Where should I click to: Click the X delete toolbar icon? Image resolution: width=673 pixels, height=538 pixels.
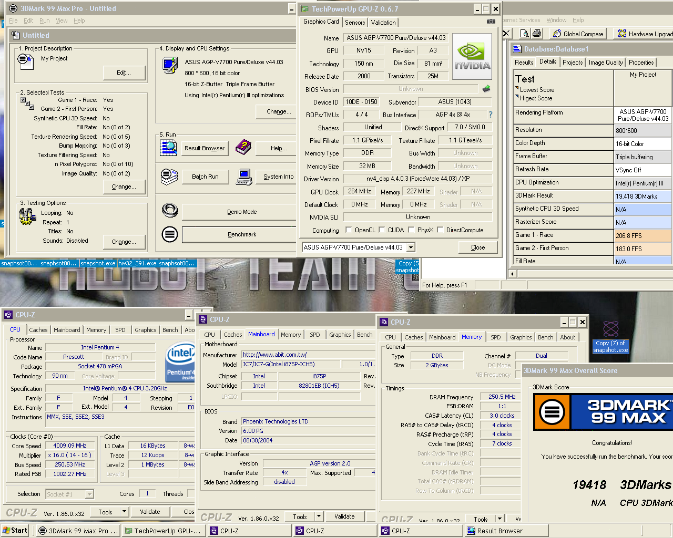coord(506,34)
